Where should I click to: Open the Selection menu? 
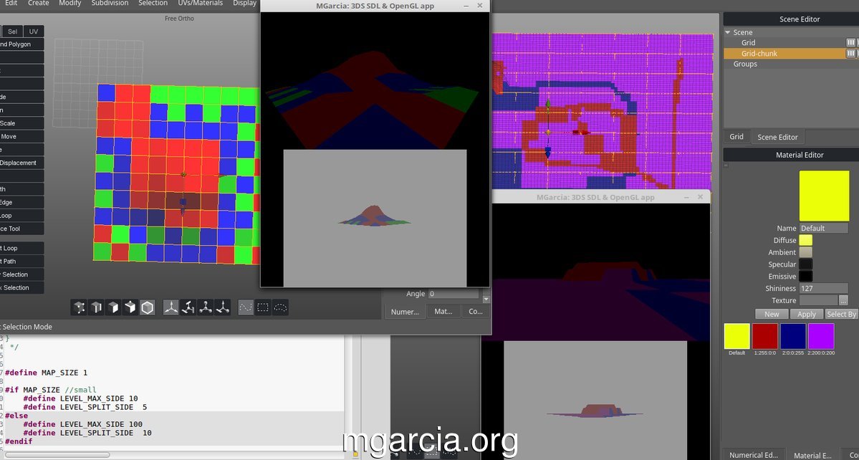point(153,4)
